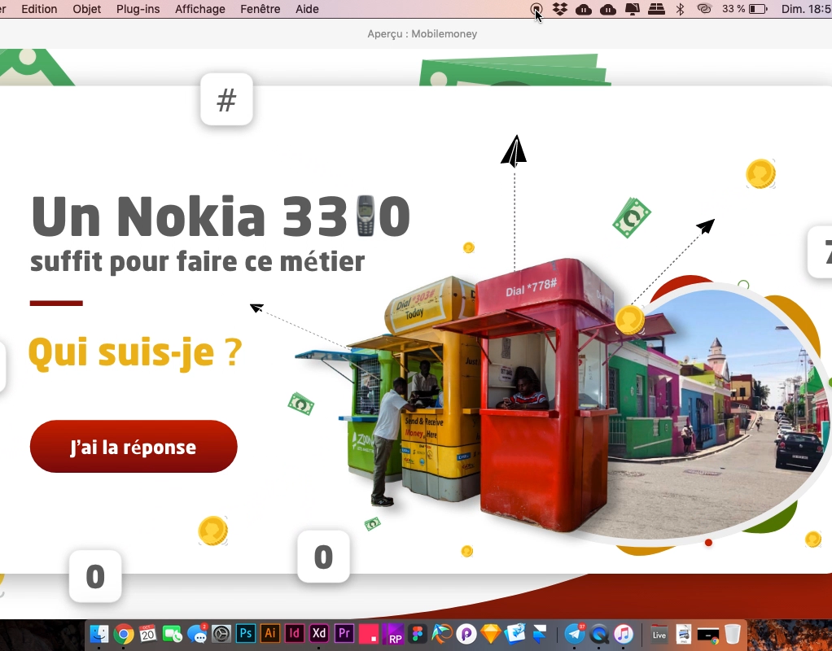Click the Dim. clock in the menu bar
This screenshot has height=651, width=832.
tap(807, 9)
